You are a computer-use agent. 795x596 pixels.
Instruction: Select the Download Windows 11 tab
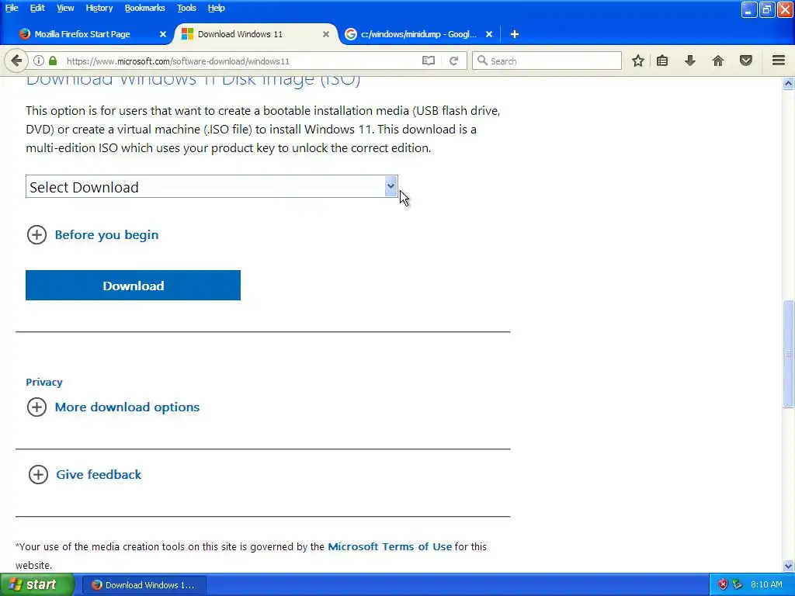pyautogui.click(x=256, y=34)
